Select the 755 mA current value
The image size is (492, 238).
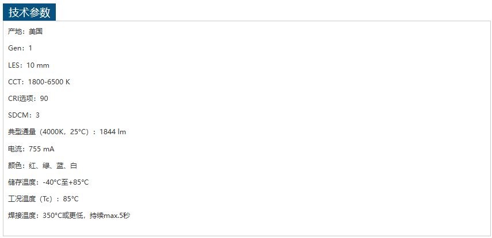point(42,149)
